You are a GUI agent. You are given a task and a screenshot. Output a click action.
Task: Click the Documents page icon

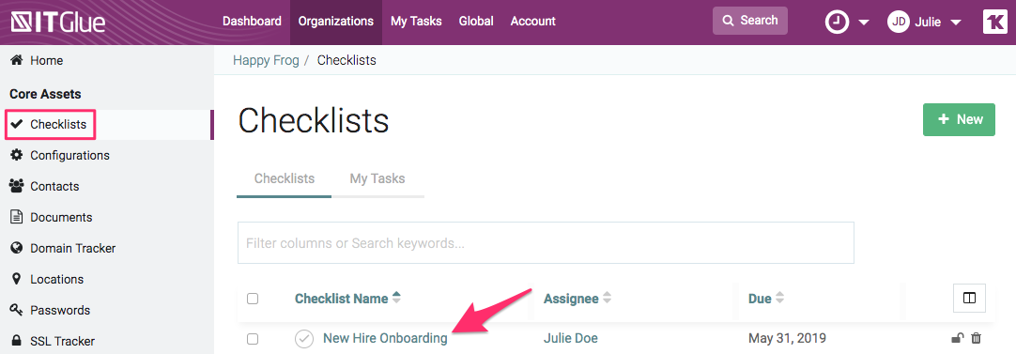tap(17, 217)
